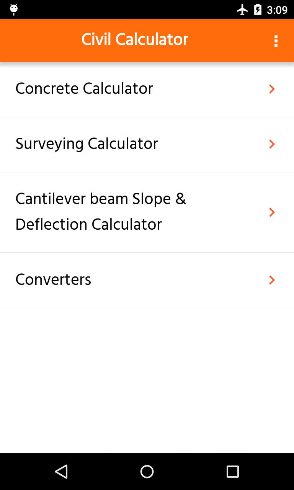Viewport: 294px width, 490px height.
Task: Tap the airplane mode status icon
Action: 242,10
